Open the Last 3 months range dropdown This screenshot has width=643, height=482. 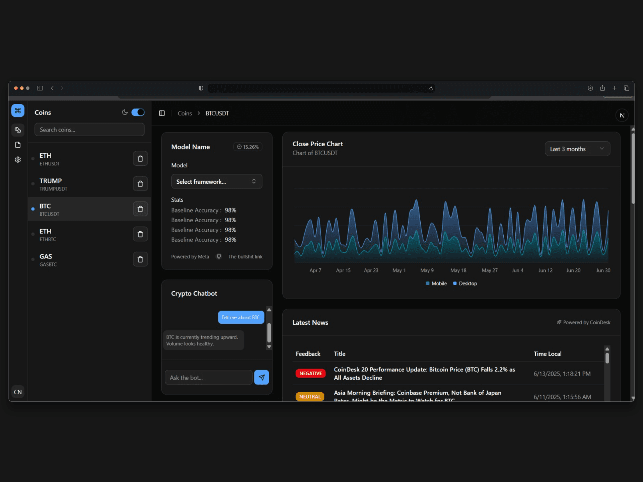(x=577, y=149)
